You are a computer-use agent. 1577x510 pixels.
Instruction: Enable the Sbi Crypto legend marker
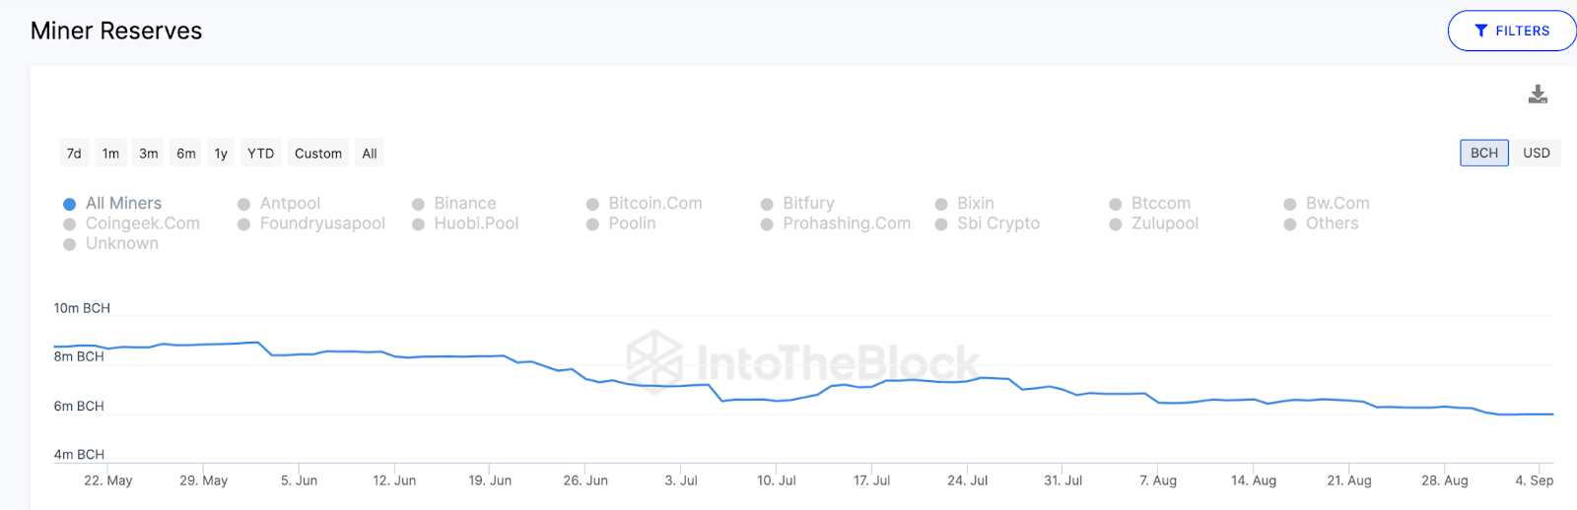click(942, 224)
